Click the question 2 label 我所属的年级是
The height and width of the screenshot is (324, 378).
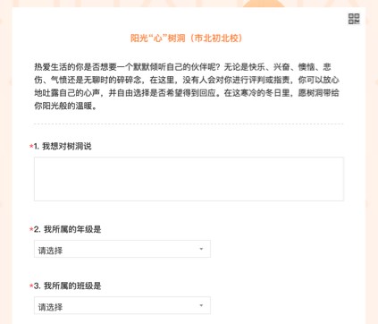[x=72, y=229]
